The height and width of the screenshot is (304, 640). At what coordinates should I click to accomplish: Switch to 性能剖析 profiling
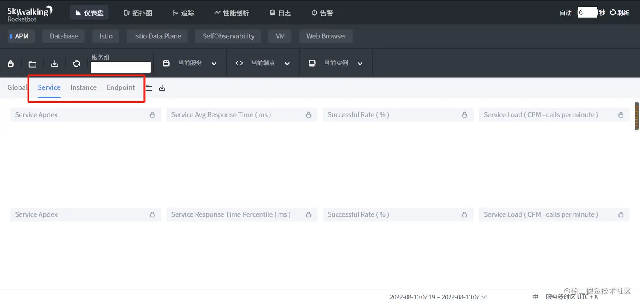232,13
